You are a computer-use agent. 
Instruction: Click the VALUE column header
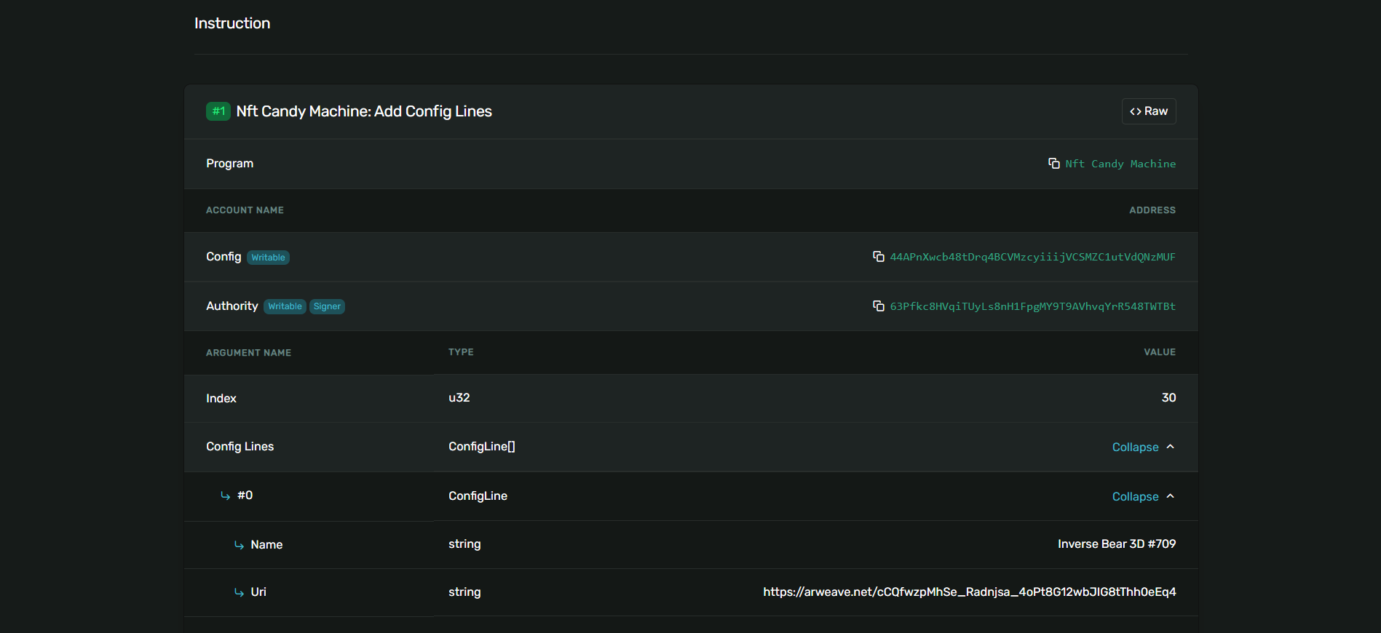tap(1160, 352)
